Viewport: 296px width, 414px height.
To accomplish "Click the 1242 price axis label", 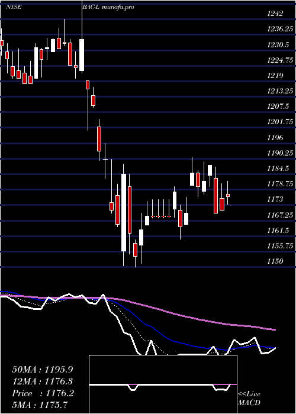I will [x=275, y=14].
